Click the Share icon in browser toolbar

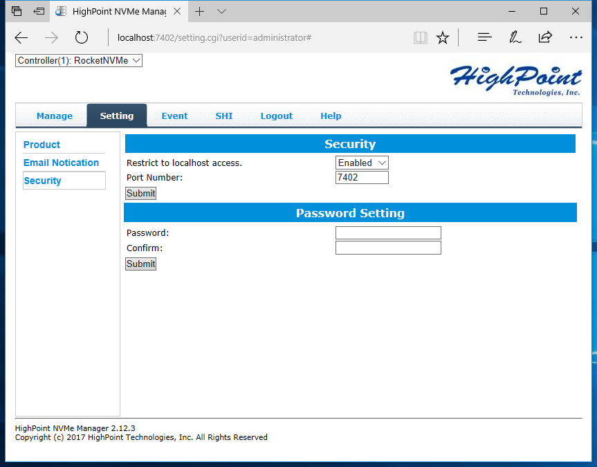click(x=545, y=37)
